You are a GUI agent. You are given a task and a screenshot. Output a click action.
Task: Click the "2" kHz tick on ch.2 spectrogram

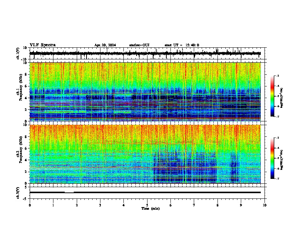point(26,172)
